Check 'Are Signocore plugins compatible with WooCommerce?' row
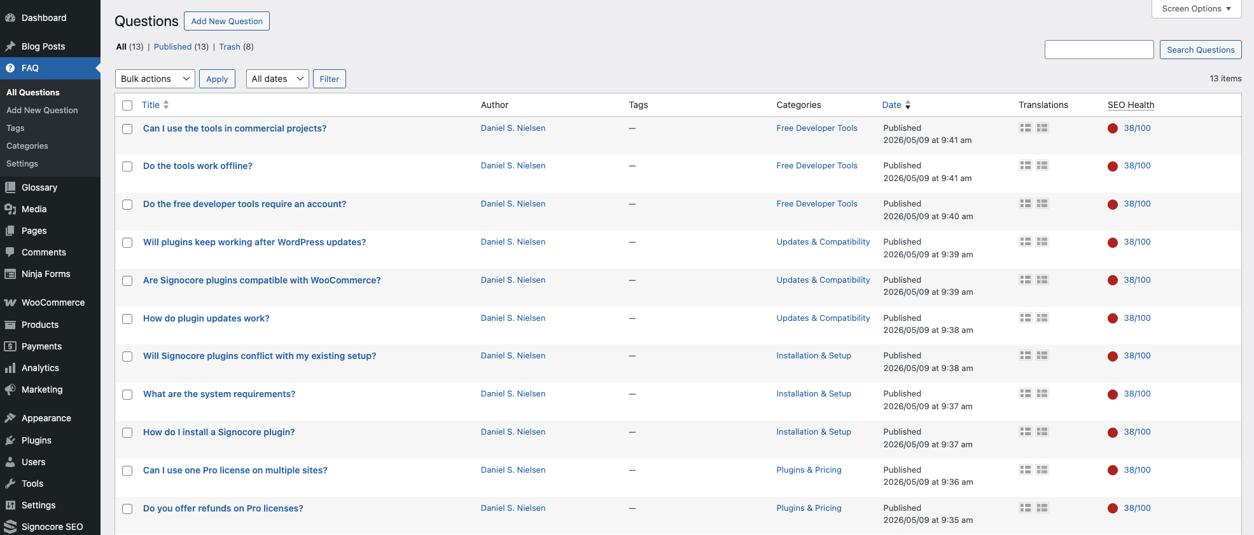The width and height of the screenshot is (1254, 535). coord(127,281)
